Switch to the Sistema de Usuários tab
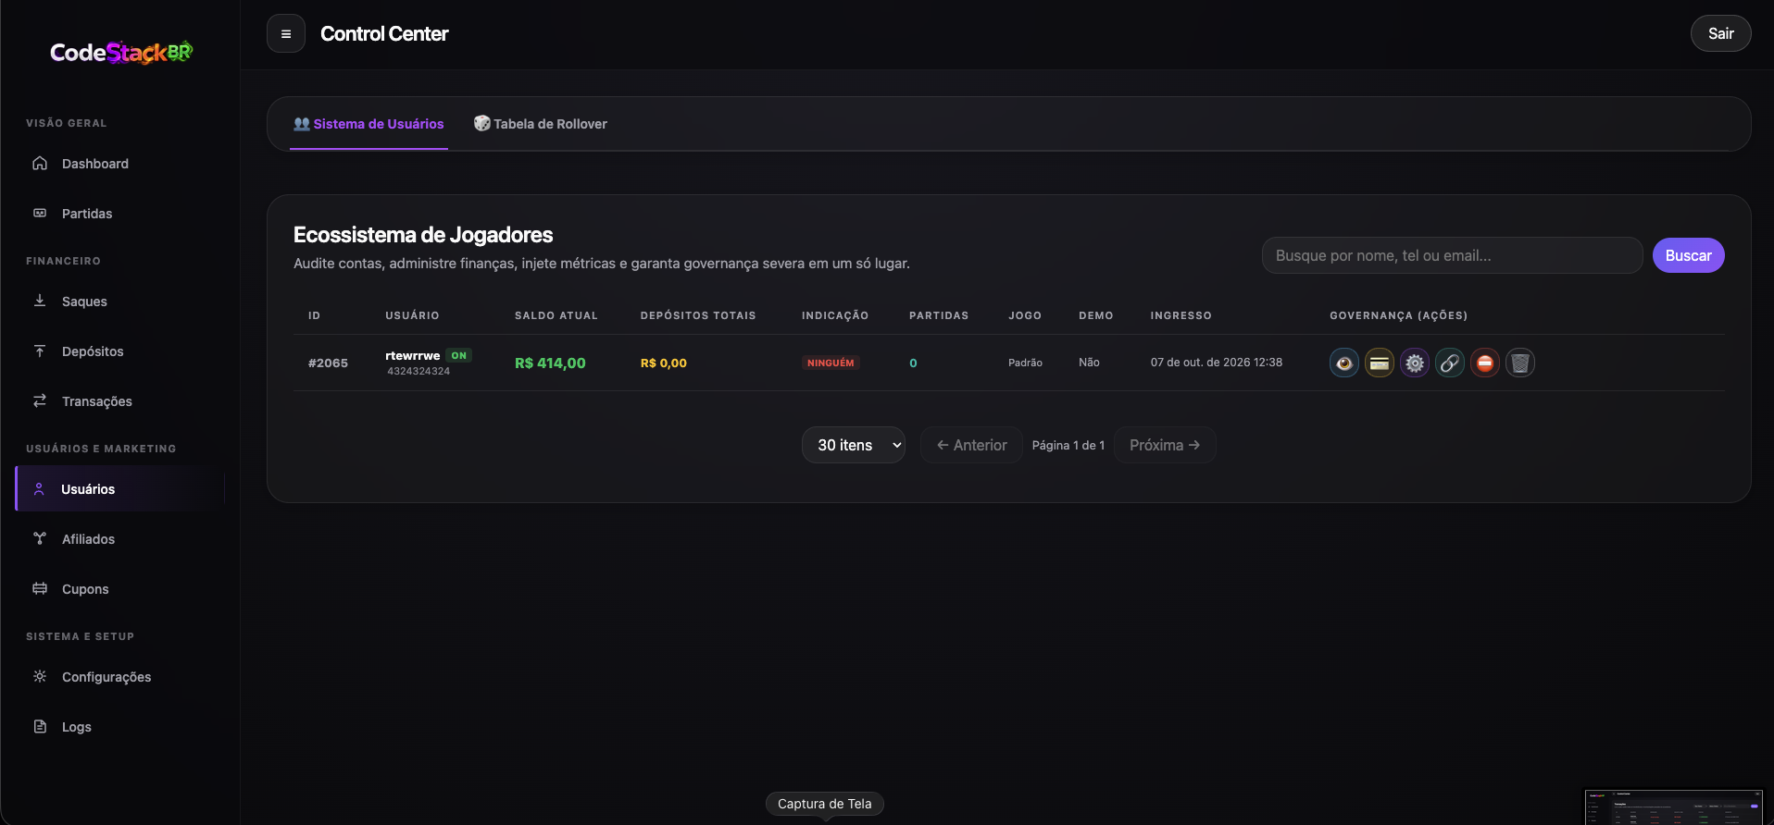 pos(369,124)
